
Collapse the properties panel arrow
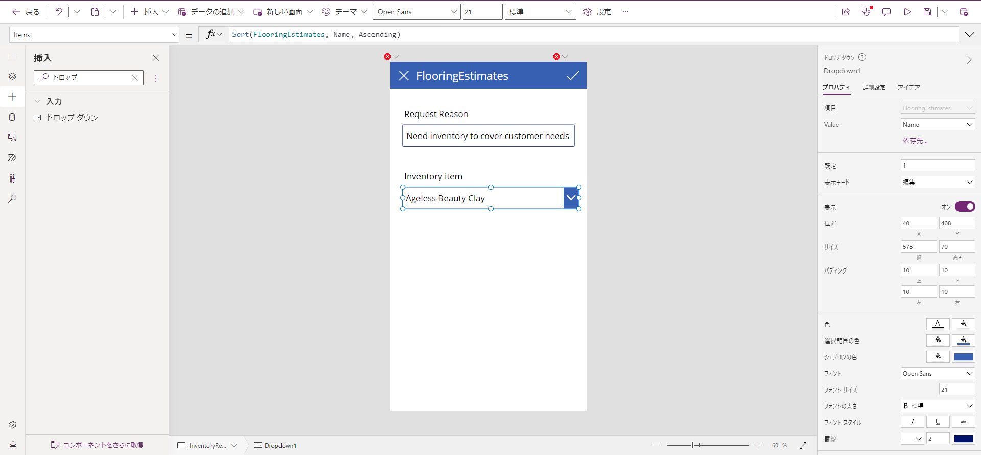point(969,60)
